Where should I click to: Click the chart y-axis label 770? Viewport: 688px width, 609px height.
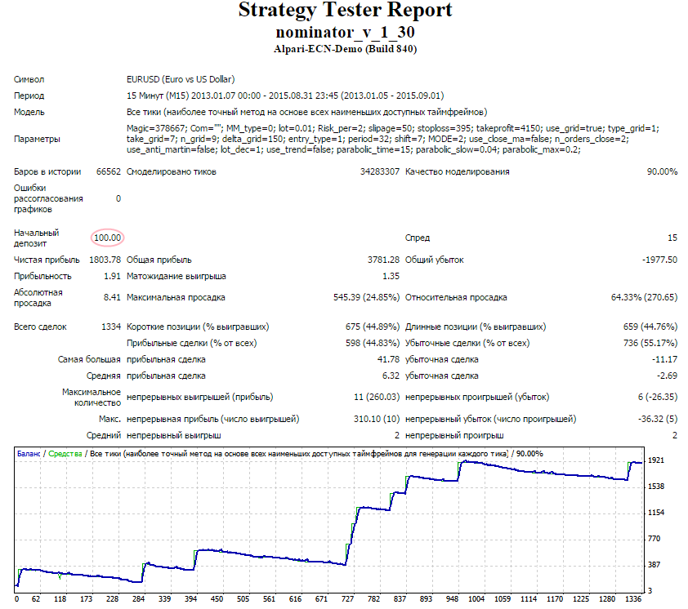pyautogui.click(x=654, y=539)
